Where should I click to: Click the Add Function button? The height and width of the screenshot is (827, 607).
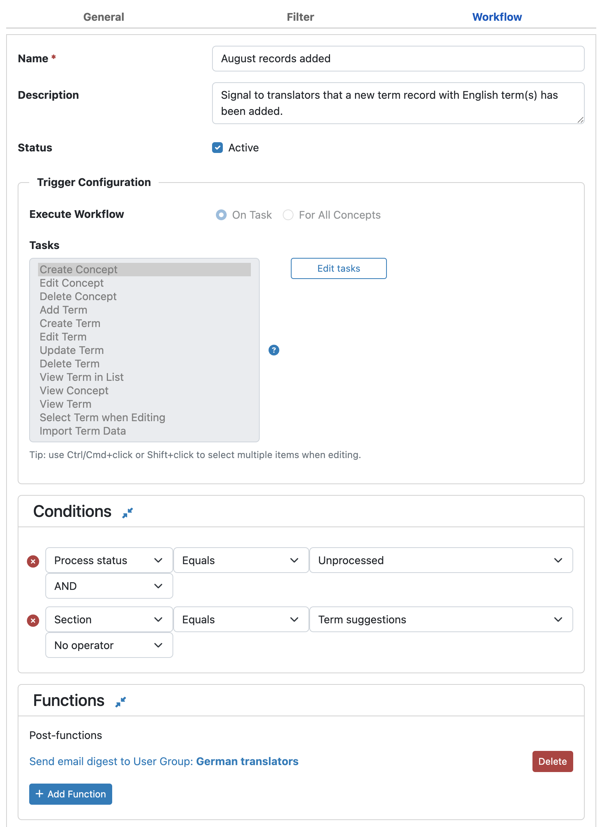pos(71,794)
